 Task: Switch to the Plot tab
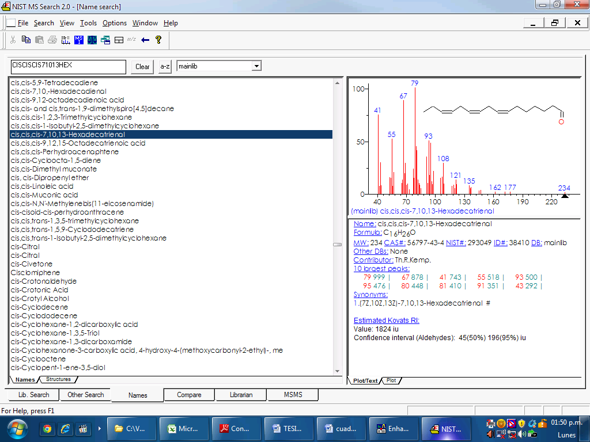point(391,380)
